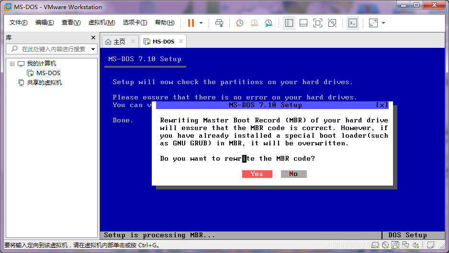Pause the virtual machine
This screenshot has height=253, width=449.
pos(191,23)
